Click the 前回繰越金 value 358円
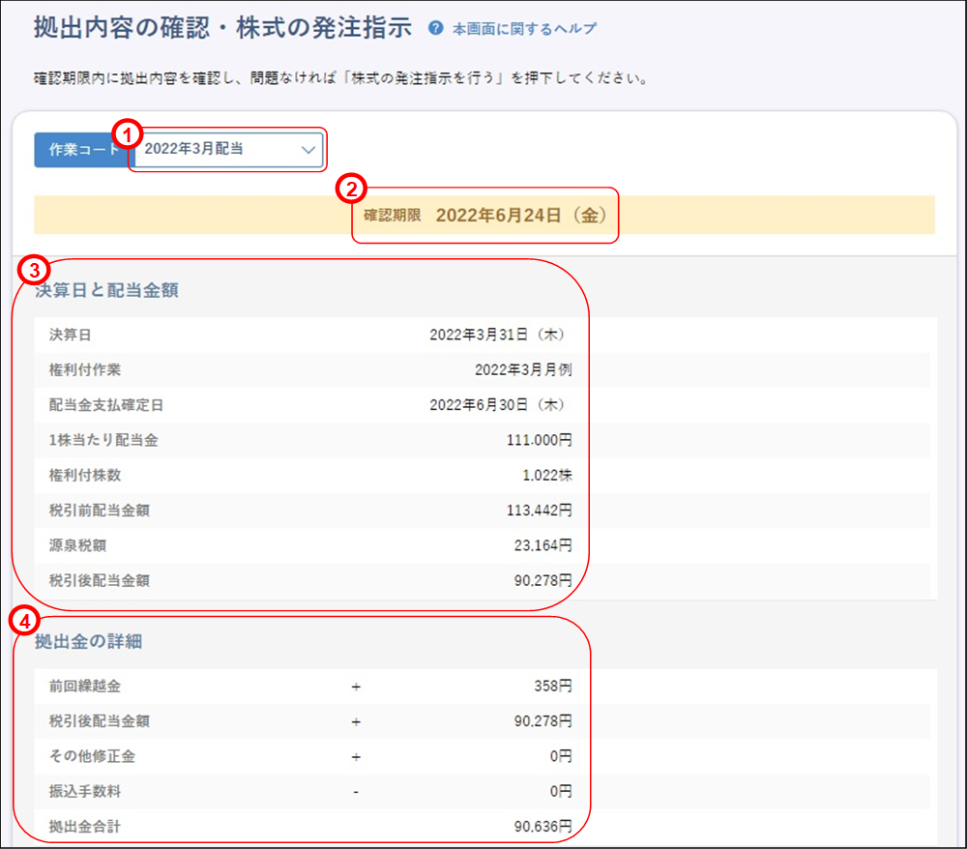Image resolution: width=967 pixels, height=849 pixels. pos(555,686)
